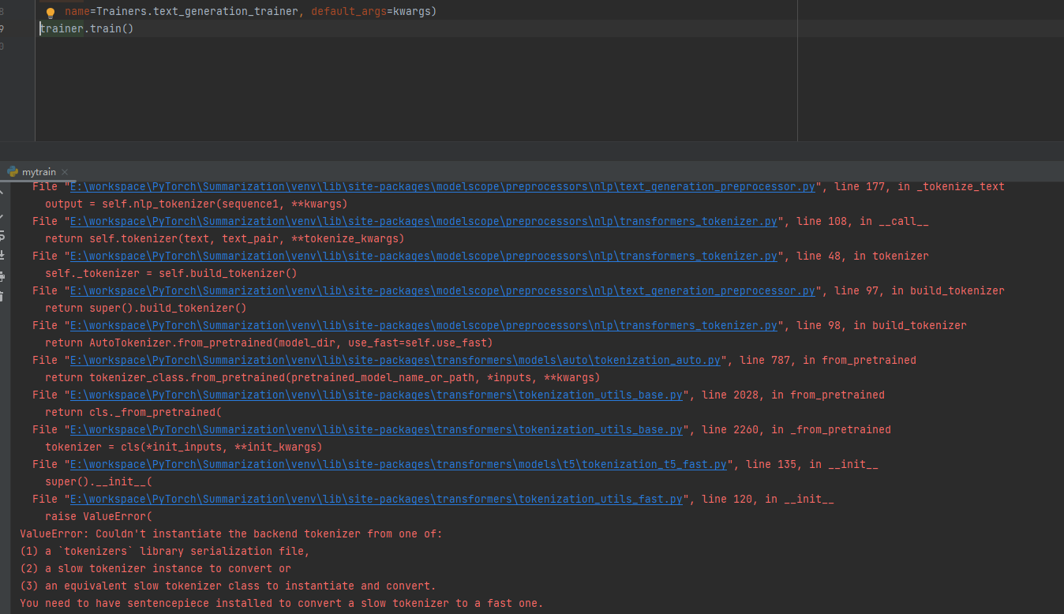Open transformers_tokenizer.py link at line 108
Image resolution: width=1064 pixels, height=614 pixels.
pos(424,222)
